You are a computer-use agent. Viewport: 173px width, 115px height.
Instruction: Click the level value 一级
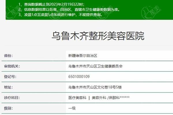pyautogui.click(x=72, y=108)
